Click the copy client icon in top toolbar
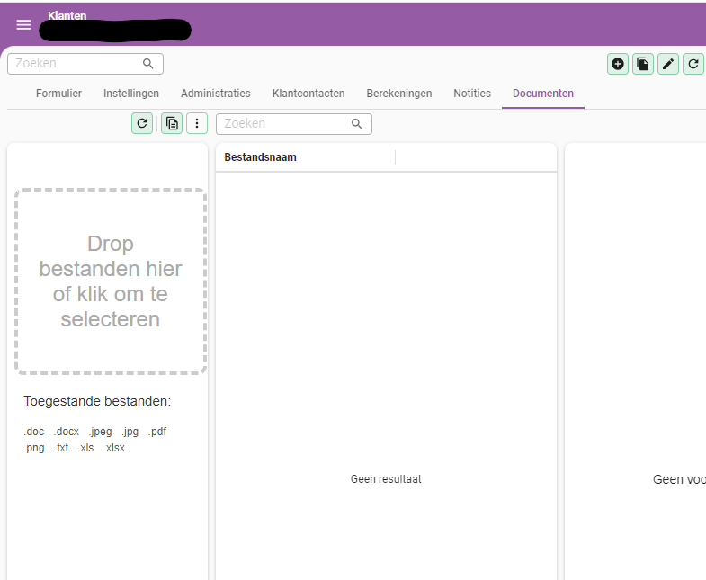706x580 pixels. point(643,64)
